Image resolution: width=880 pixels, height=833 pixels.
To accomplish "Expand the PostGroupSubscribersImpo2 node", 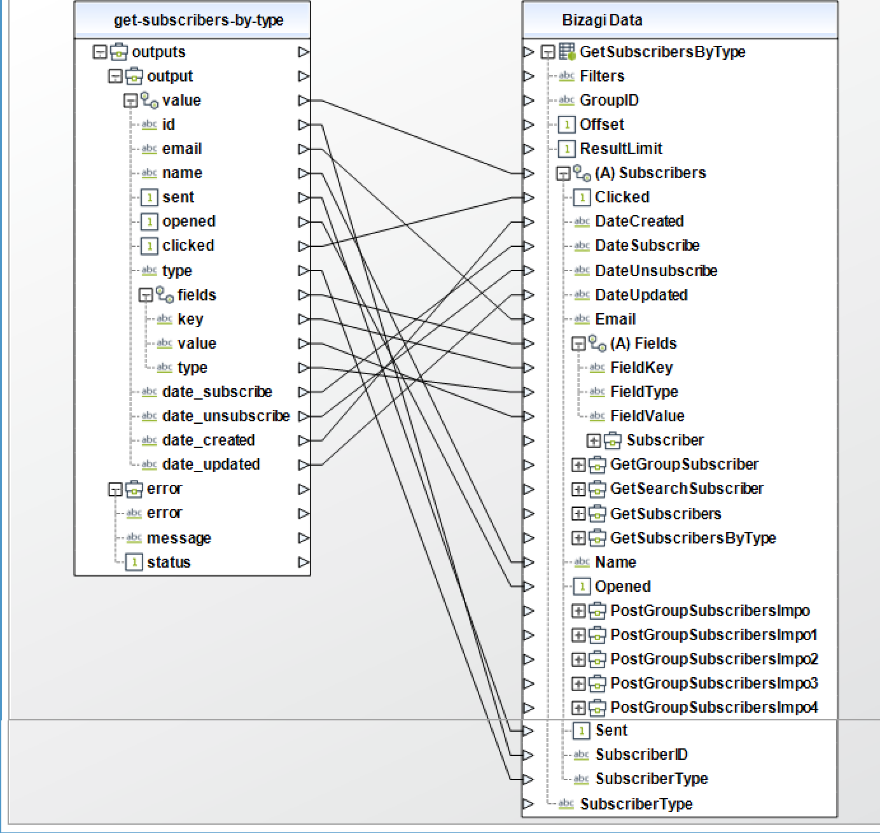I will coord(578,659).
